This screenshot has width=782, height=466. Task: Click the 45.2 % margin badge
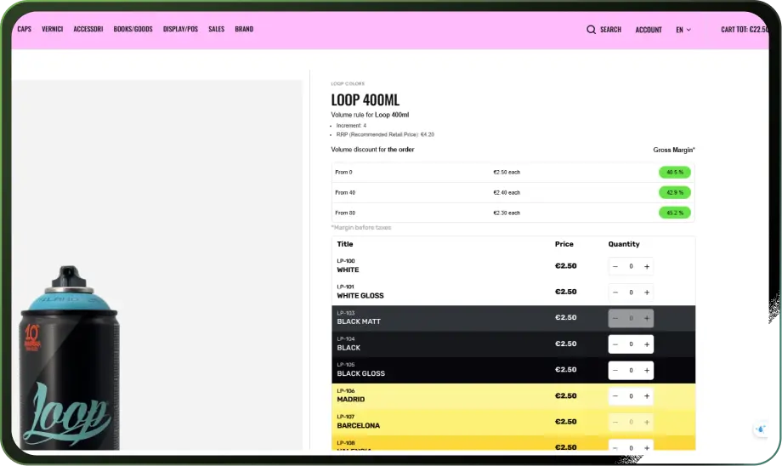(675, 213)
